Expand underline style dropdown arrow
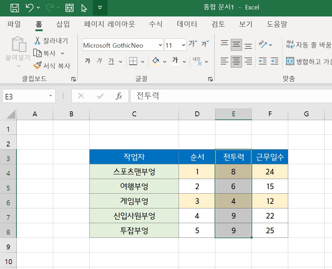The height and width of the screenshot is (269, 332). click(x=120, y=62)
